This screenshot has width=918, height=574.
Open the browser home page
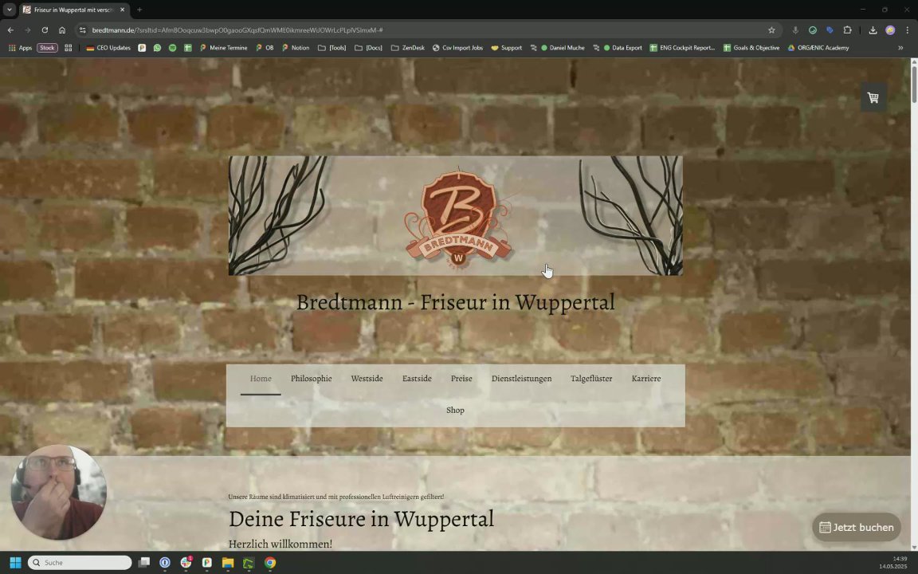click(62, 29)
